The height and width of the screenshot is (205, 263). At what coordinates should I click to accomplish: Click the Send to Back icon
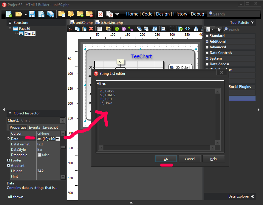[x=146, y=29]
